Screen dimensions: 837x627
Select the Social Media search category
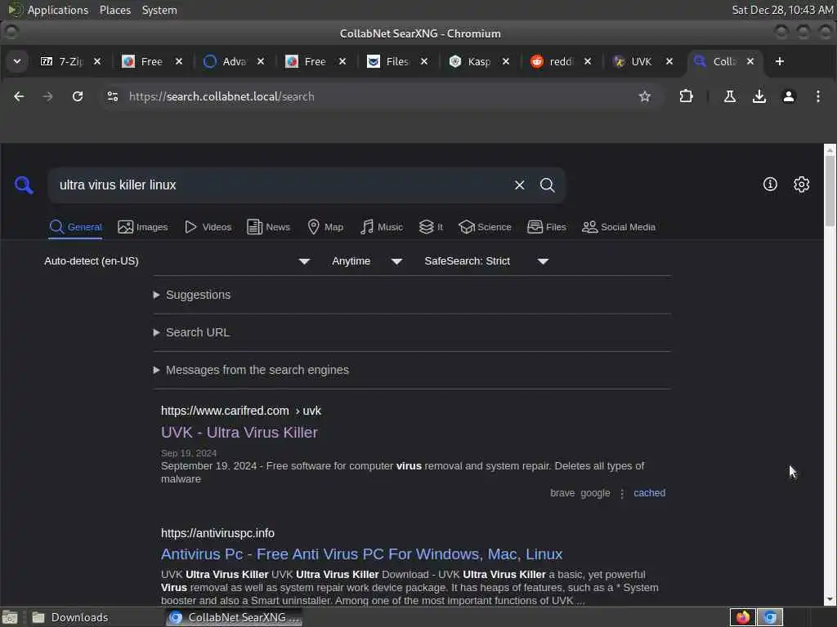click(618, 227)
